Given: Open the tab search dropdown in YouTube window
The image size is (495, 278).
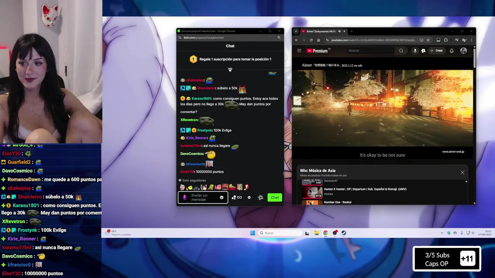Looking at the screenshot, I should tap(296, 31).
